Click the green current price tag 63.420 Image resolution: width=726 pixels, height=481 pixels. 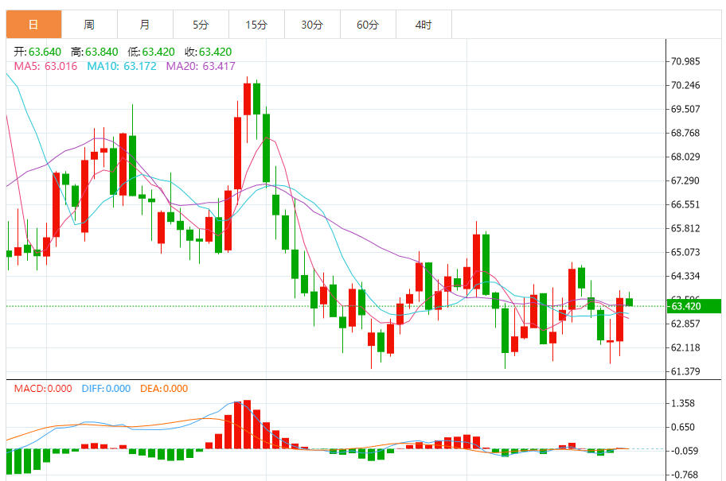coord(694,306)
